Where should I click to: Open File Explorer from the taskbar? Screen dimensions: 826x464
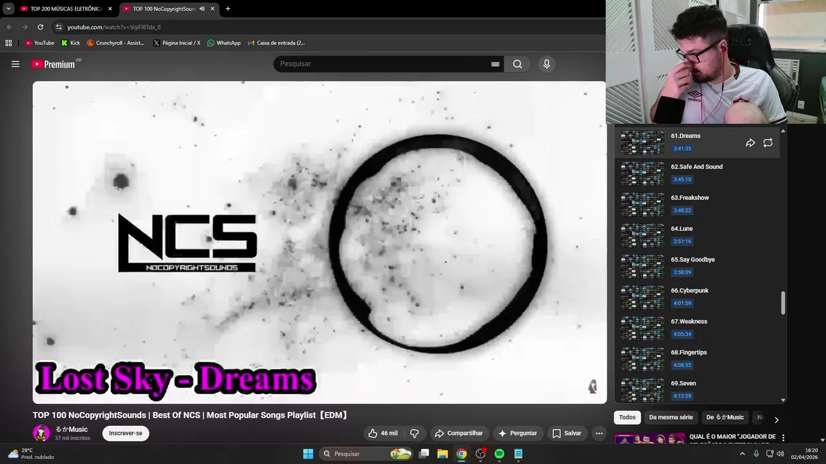click(443, 454)
